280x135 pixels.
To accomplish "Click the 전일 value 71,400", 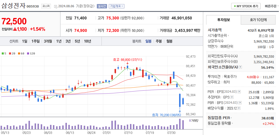I will [80, 18].
